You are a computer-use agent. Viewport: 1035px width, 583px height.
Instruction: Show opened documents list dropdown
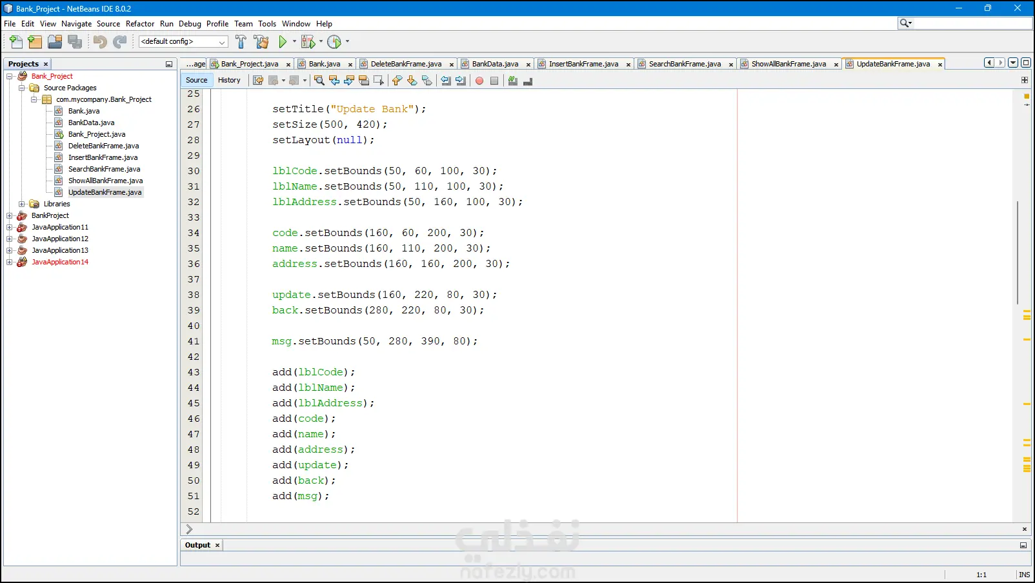click(1013, 63)
